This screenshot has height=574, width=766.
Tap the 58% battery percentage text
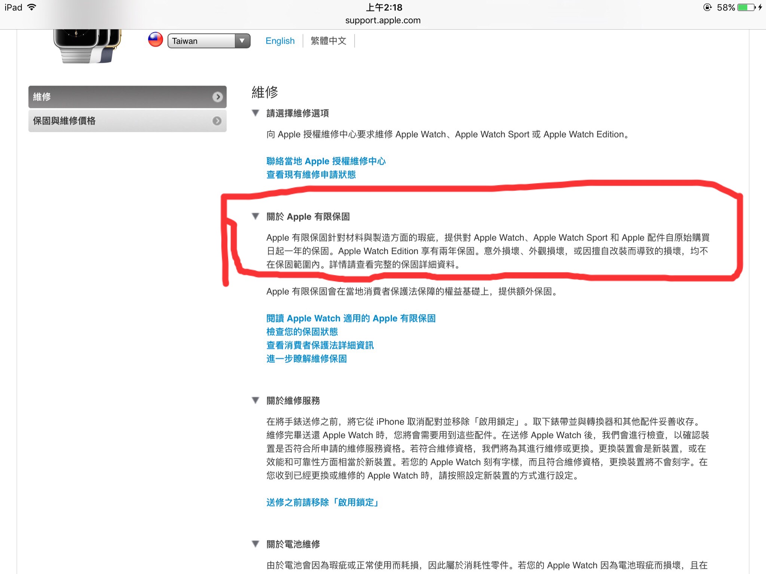(x=726, y=7)
